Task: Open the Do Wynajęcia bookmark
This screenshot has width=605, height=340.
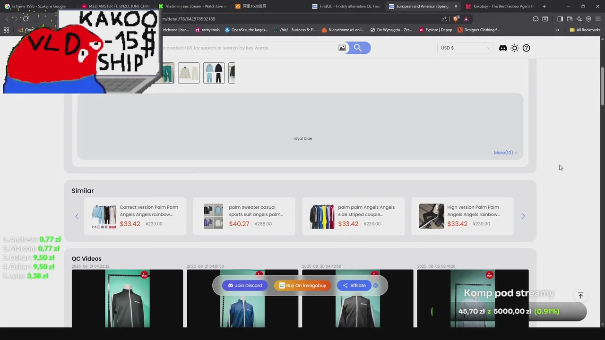Action: (392, 30)
